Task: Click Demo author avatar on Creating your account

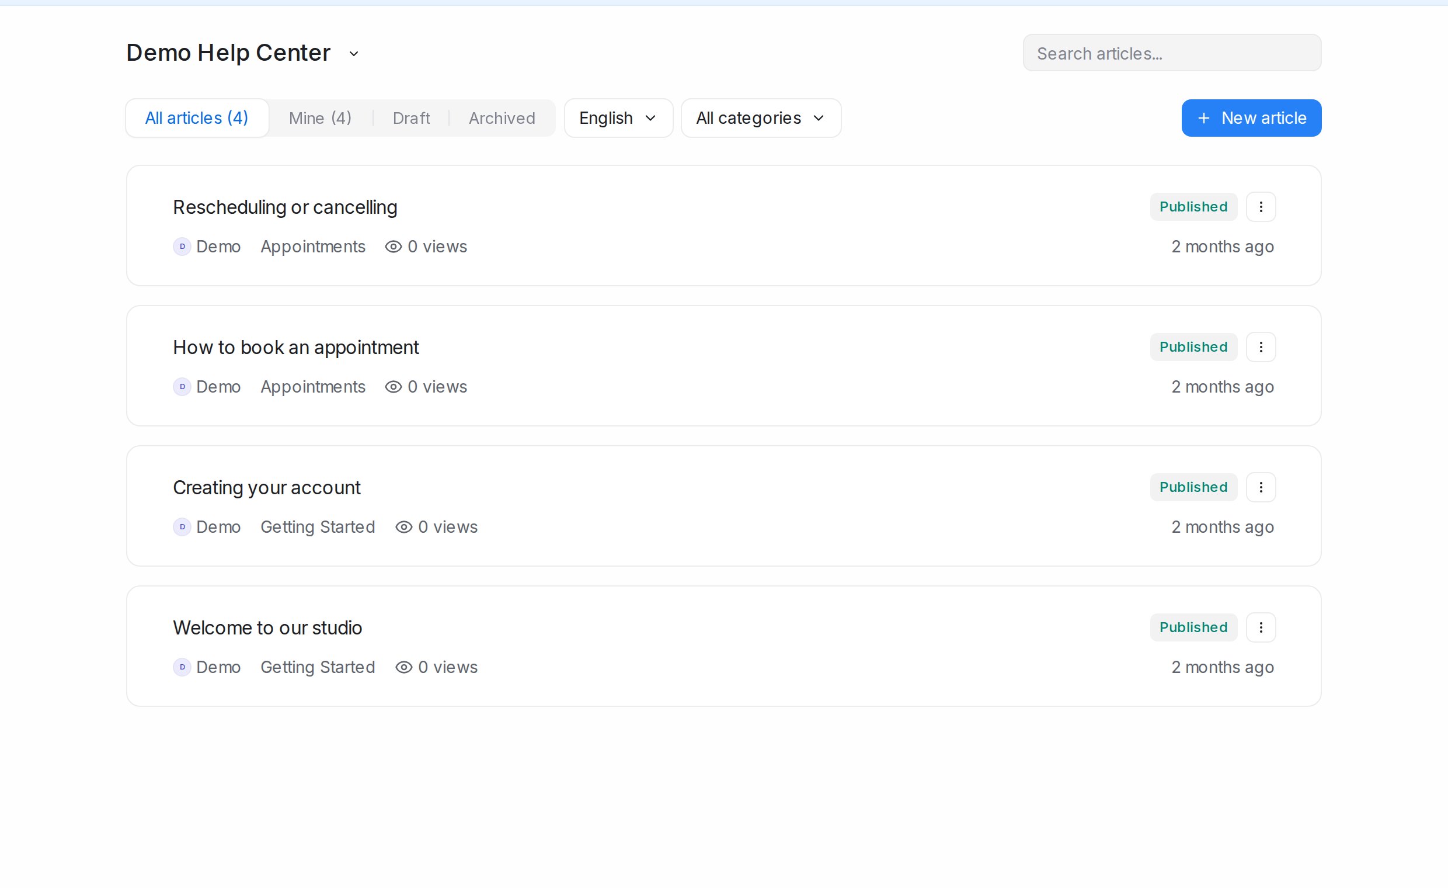Action: 182,527
